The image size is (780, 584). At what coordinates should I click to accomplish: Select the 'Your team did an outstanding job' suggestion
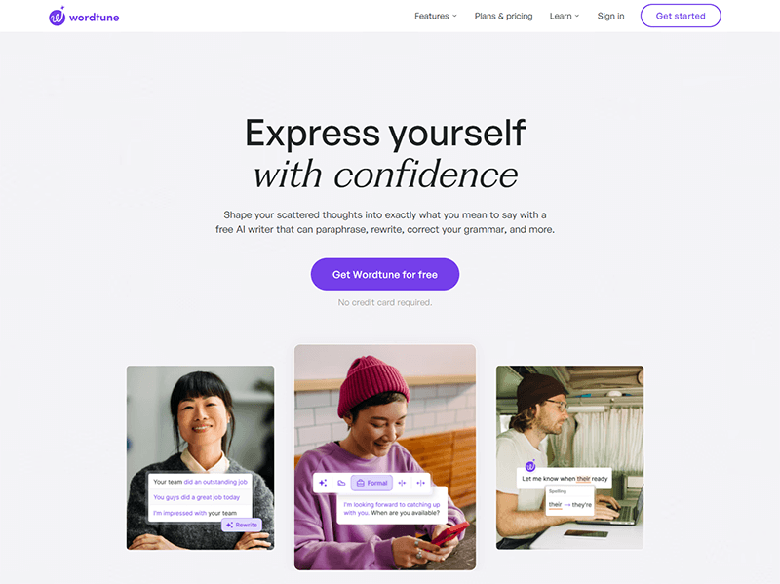click(x=200, y=482)
